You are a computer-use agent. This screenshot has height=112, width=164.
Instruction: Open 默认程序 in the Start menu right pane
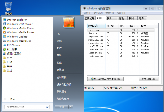pos(61,92)
